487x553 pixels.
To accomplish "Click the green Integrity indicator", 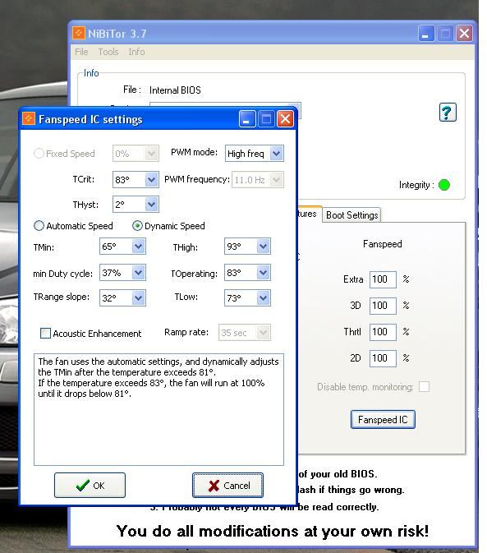I will 444,185.
